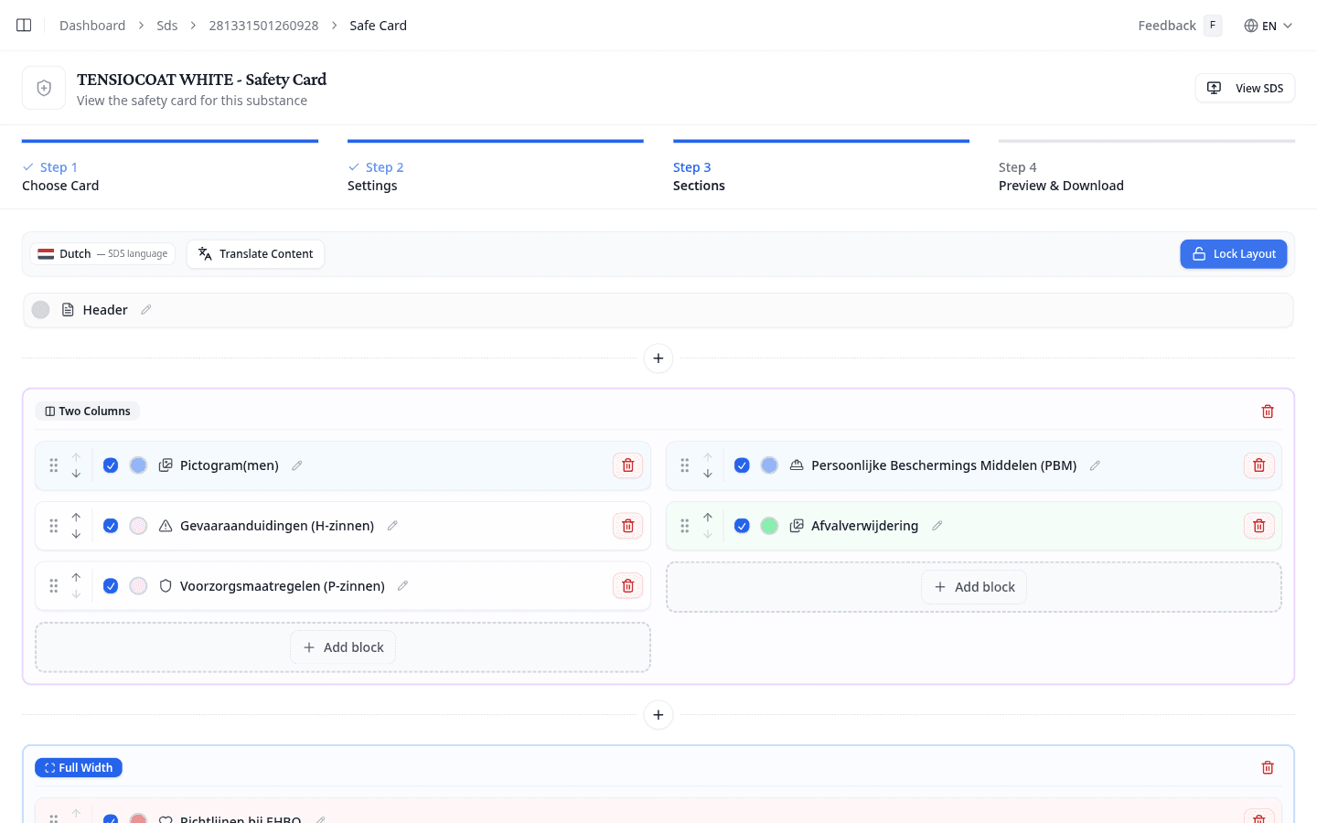This screenshot has height=823, width=1317.
Task: Move Gevaaraanduidingen block down
Action: (x=76, y=534)
